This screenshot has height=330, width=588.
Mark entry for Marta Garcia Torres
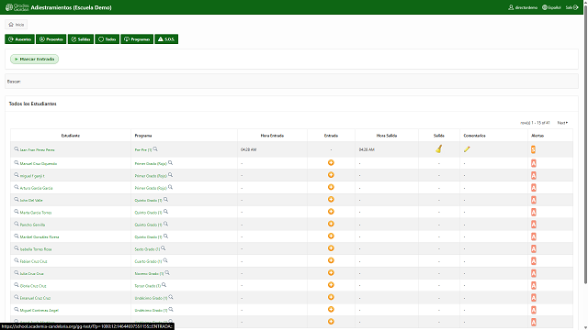point(331,212)
